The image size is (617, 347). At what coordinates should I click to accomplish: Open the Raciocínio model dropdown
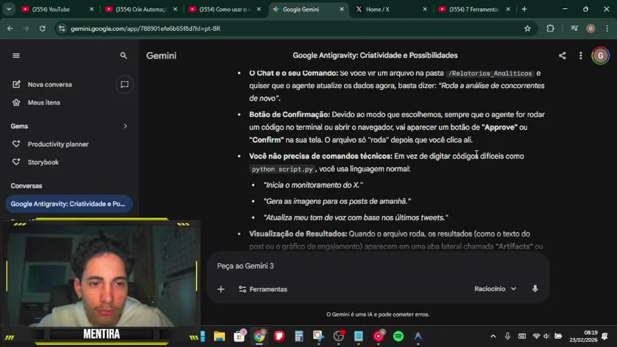click(495, 289)
